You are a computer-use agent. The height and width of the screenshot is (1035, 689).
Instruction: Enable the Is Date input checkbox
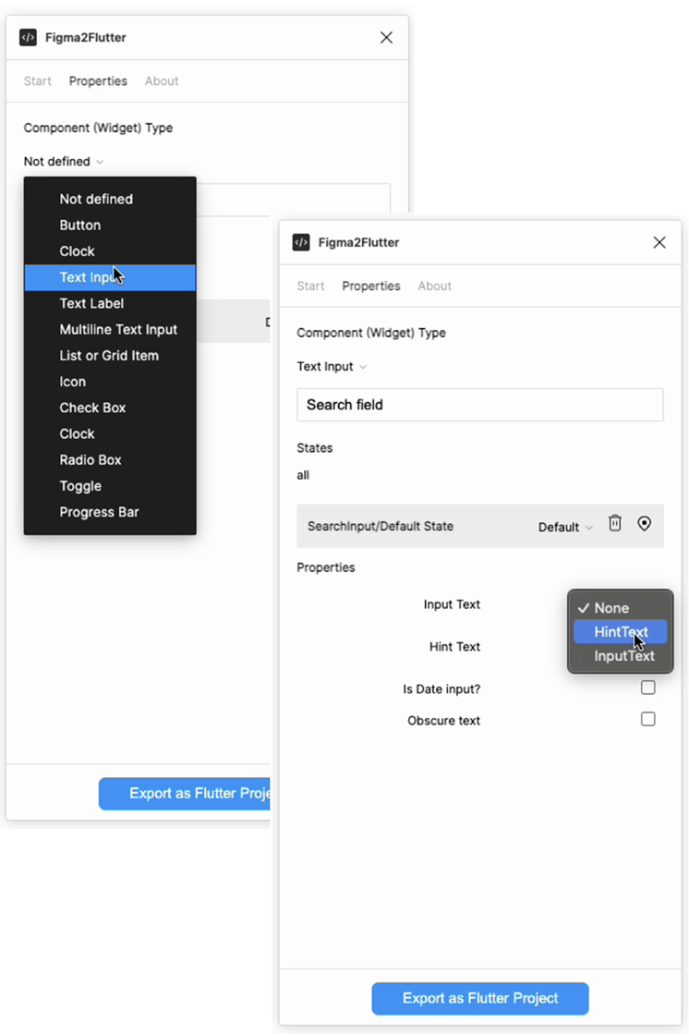pos(648,688)
